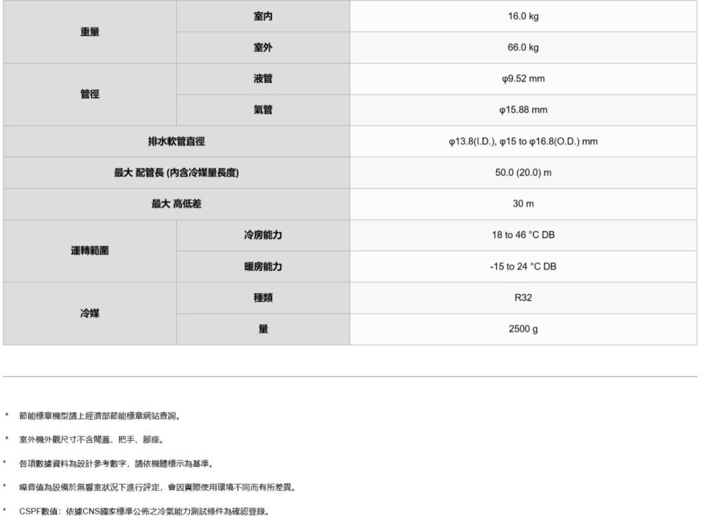Click the 50.0 (20.0) m value

coord(523,173)
